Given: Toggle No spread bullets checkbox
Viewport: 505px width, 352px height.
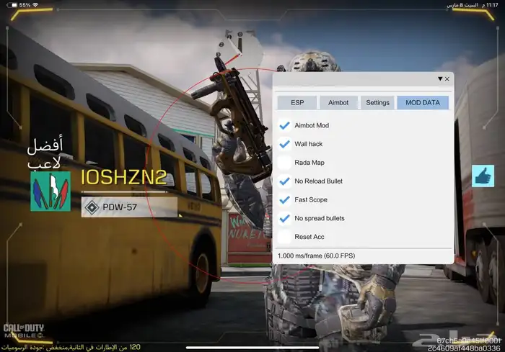Looking at the screenshot, I should coord(284,218).
